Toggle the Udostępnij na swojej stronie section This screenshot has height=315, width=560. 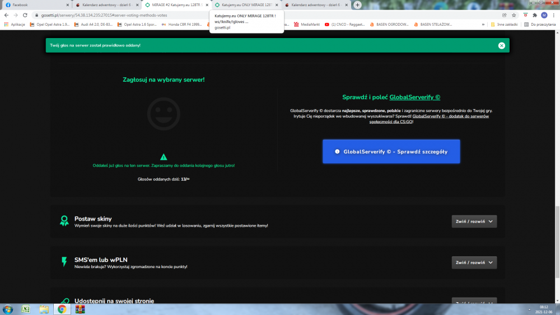(x=474, y=301)
